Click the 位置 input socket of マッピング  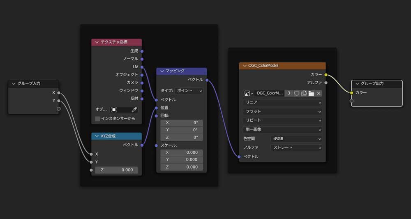coord(156,108)
